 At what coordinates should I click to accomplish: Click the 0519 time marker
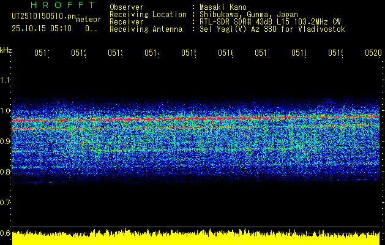(336, 53)
